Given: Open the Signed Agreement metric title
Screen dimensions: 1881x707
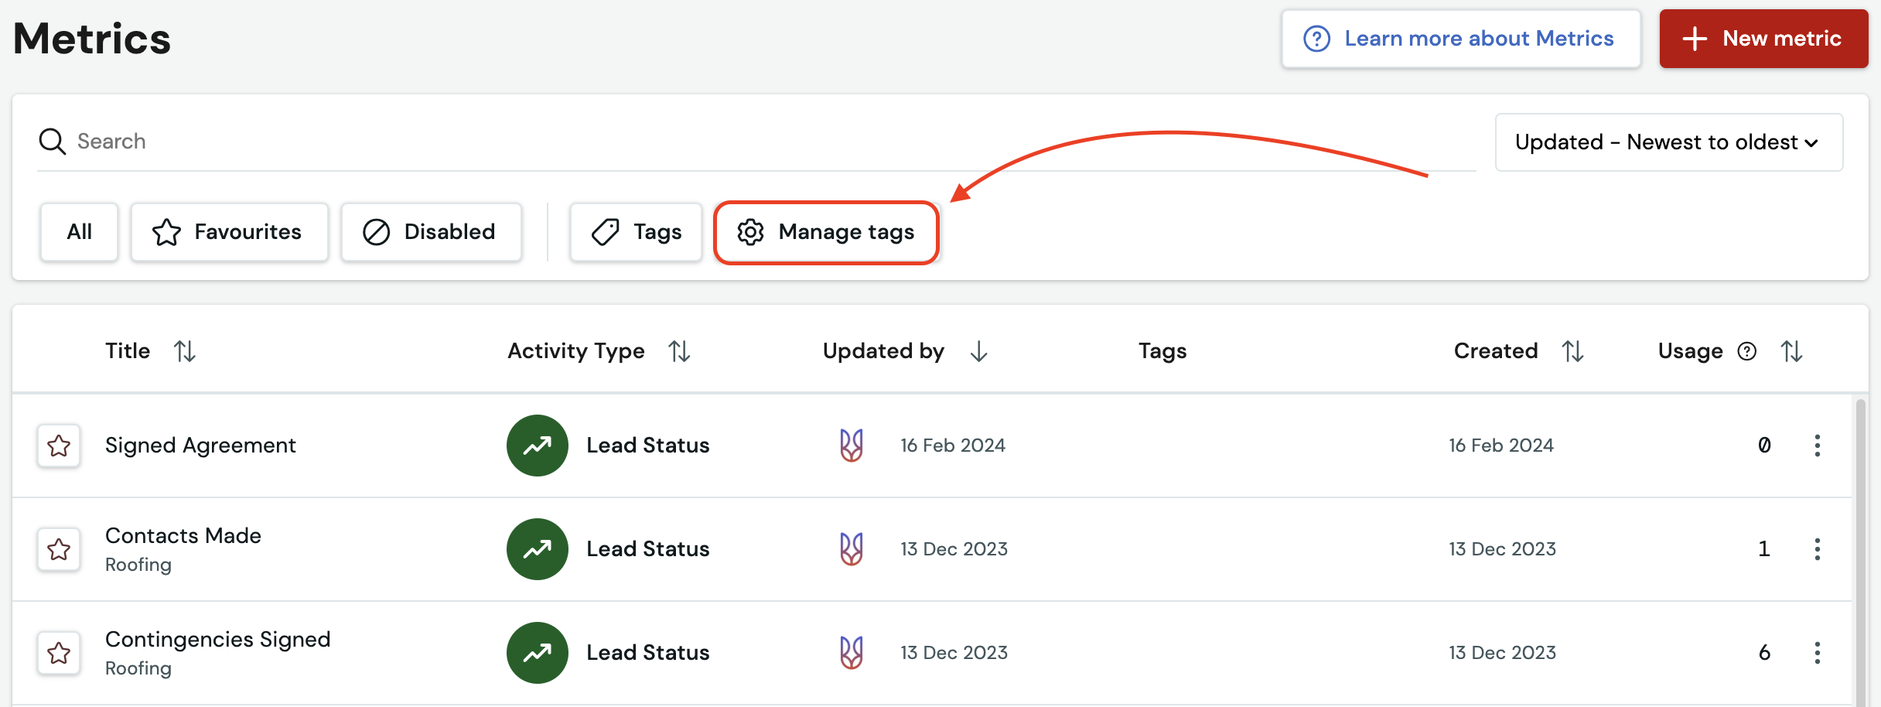Looking at the screenshot, I should (x=200, y=446).
